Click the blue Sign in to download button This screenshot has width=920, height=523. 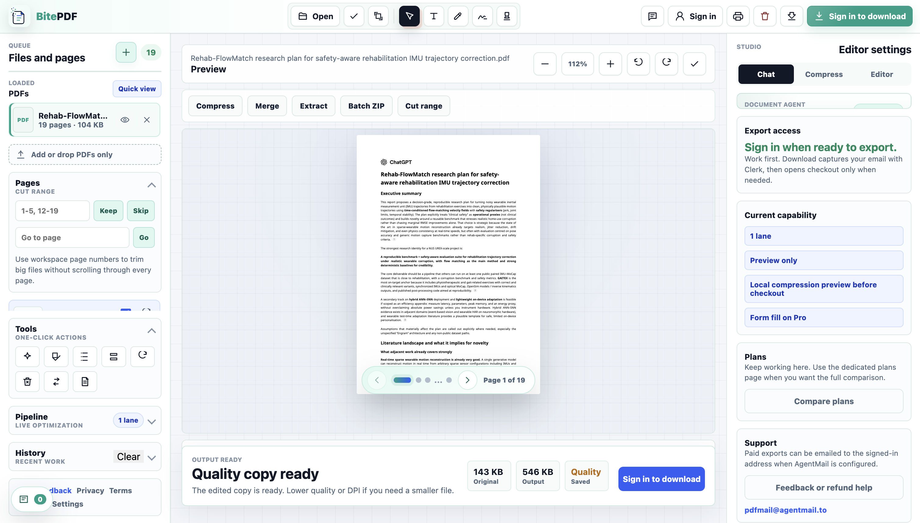tap(661, 479)
